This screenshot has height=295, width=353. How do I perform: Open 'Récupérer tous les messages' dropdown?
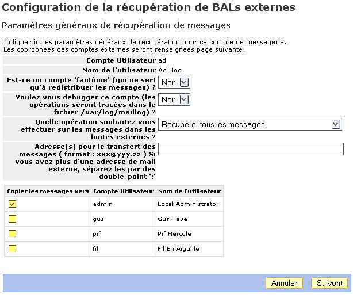[x=250, y=124]
